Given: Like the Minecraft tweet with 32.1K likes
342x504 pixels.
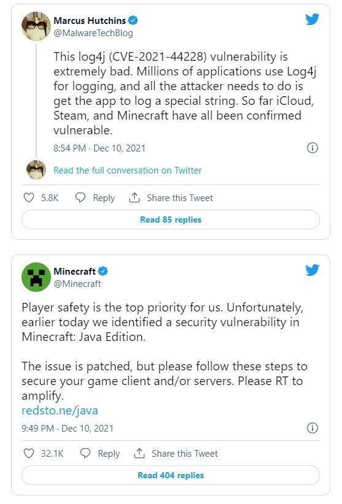Looking at the screenshot, I should (x=29, y=453).
